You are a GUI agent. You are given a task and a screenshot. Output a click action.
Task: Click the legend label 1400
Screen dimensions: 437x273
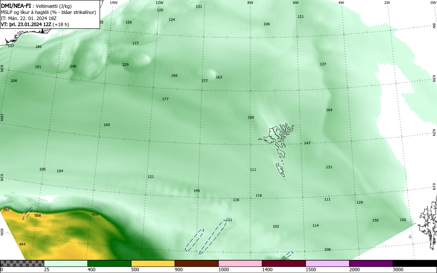click(267, 270)
